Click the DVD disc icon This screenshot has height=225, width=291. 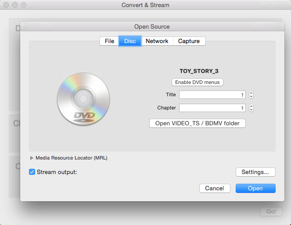coord(83,99)
